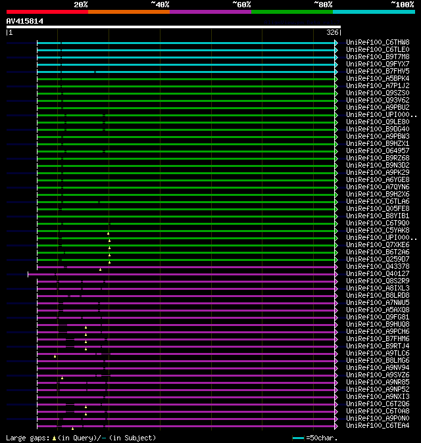Follow the UniRef100_O64957 link
Screen dimensions: 421x443
point(378,151)
